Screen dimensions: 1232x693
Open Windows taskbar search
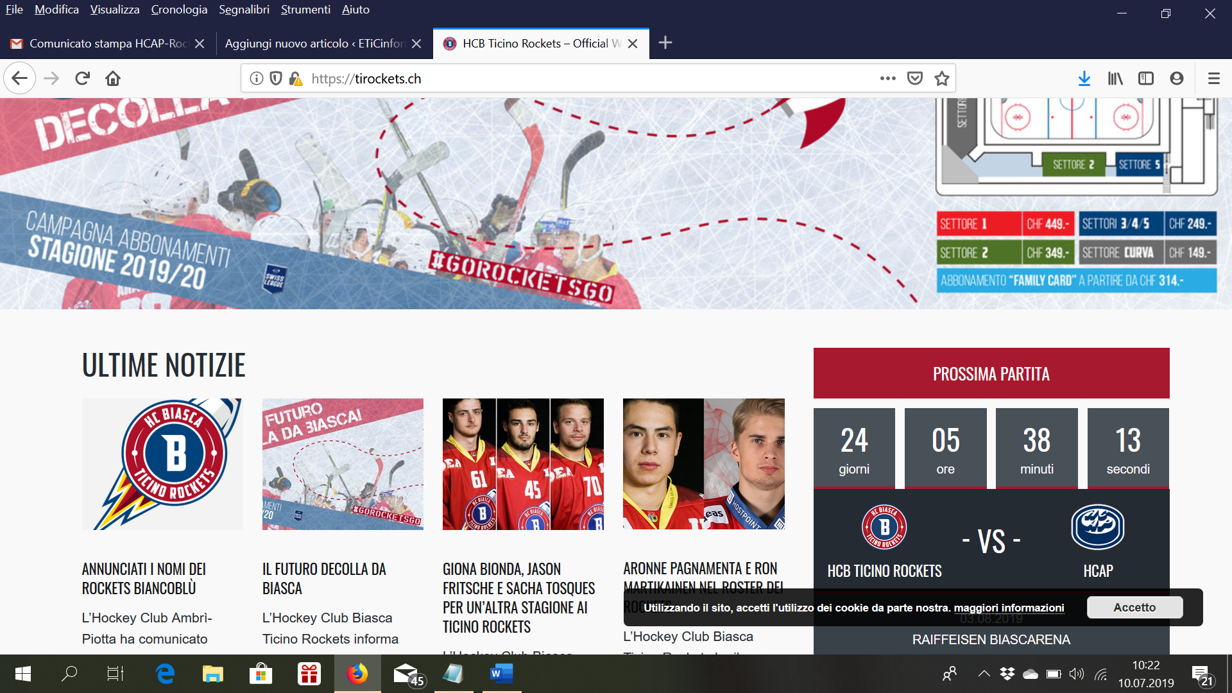click(x=69, y=674)
